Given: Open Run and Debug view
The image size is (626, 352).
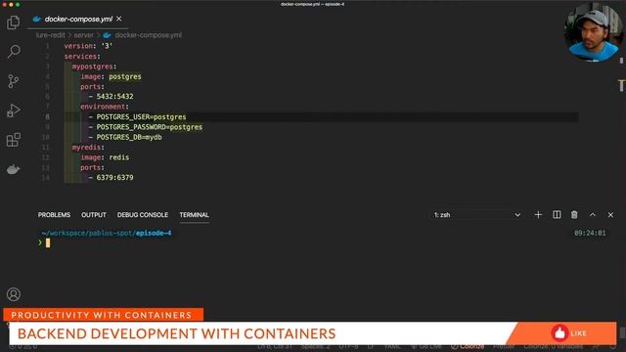Looking at the screenshot, I should [x=13, y=110].
